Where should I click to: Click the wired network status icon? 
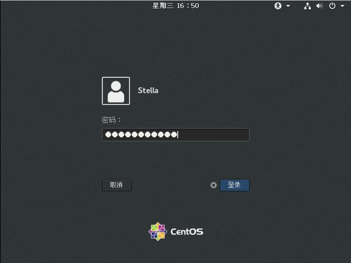pyautogui.click(x=307, y=6)
